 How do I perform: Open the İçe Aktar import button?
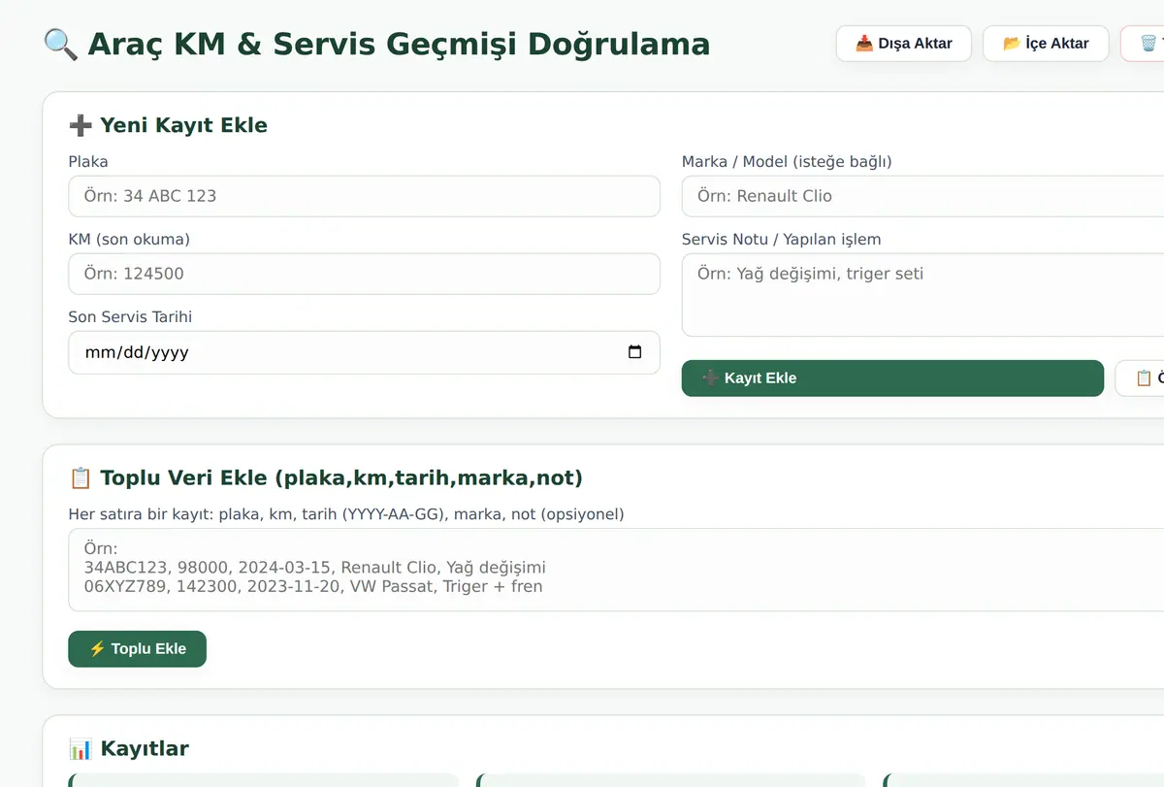click(1046, 44)
